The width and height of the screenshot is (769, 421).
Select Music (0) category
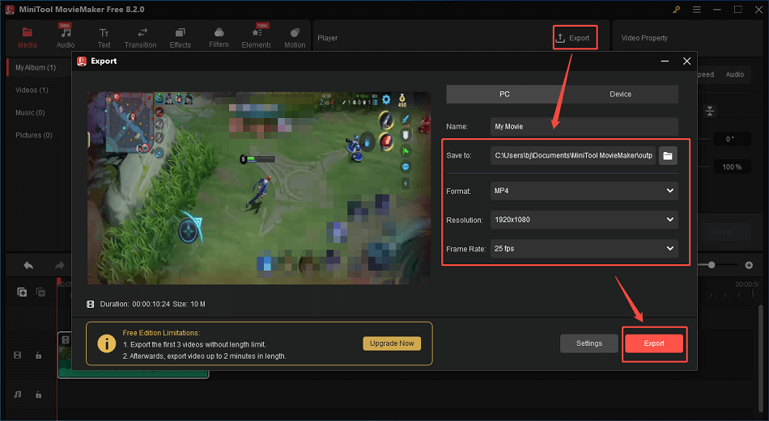(30, 112)
